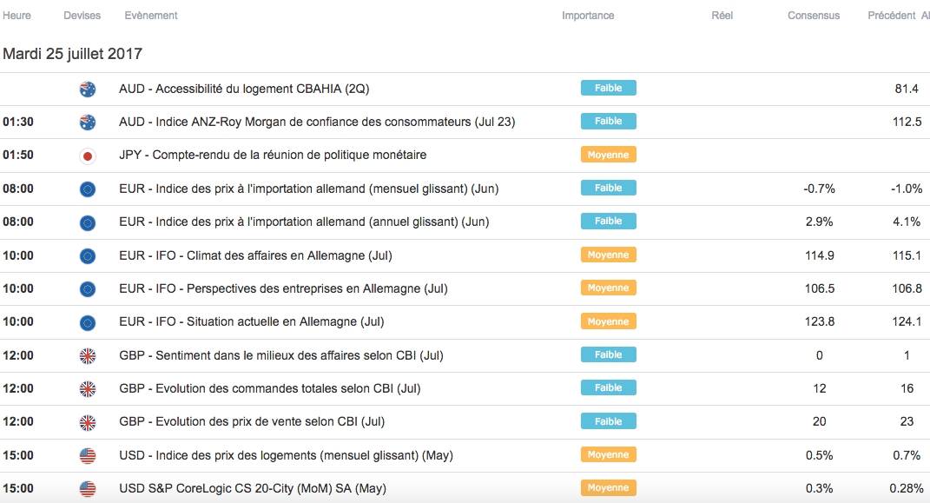Click the UK flag on CBI prix de vente row
The image size is (930, 503).
coord(87,422)
